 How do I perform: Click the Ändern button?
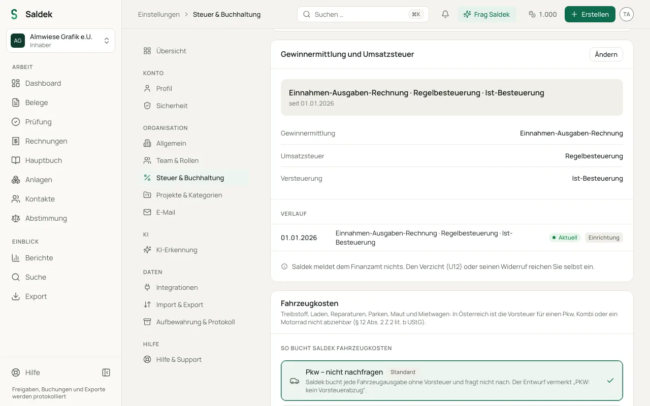(606, 54)
